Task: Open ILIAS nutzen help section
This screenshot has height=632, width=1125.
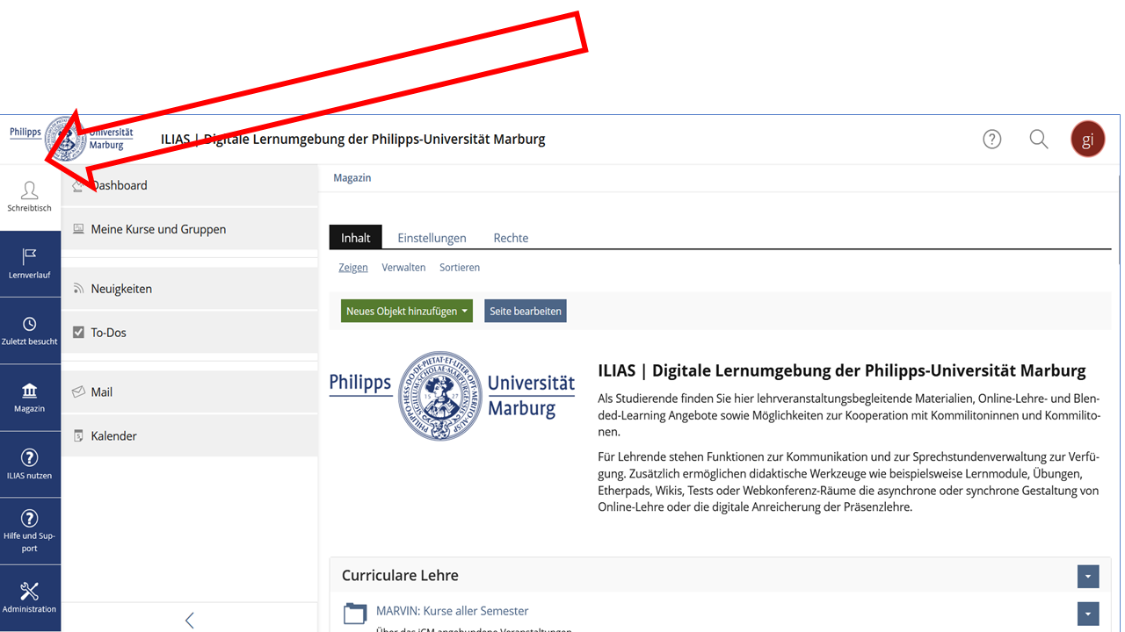Action: (x=30, y=464)
